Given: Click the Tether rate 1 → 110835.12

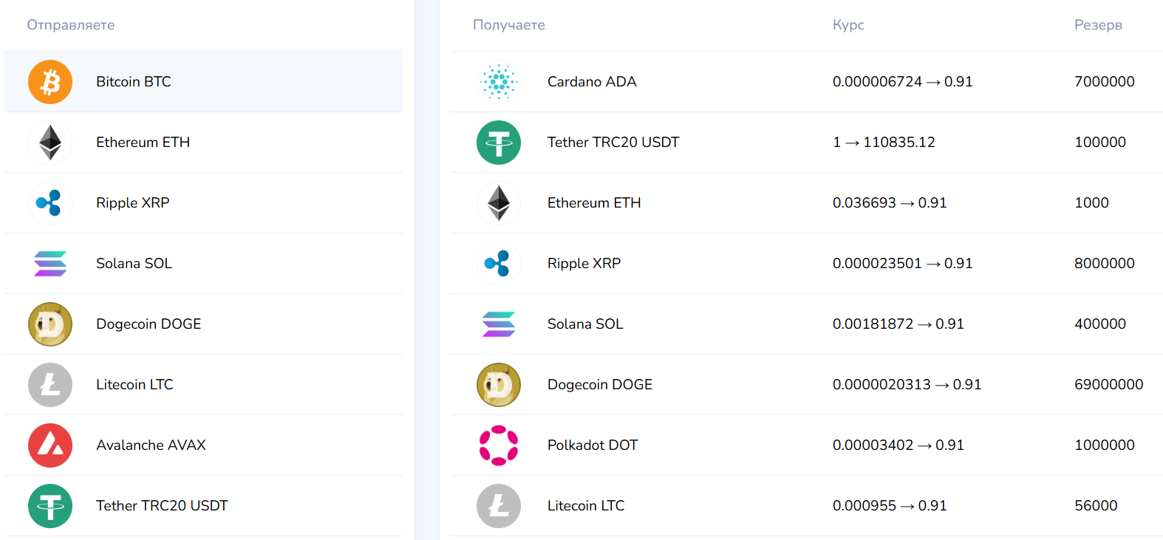Looking at the screenshot, I should point(884,143).
